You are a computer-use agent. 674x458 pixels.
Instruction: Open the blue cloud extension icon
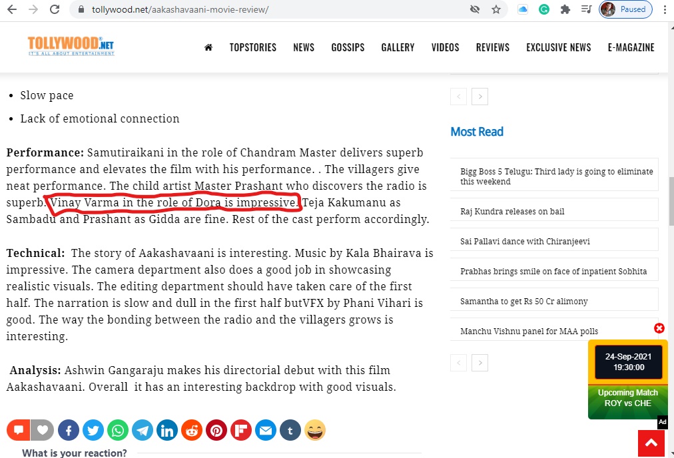click(x=523, y=9)
